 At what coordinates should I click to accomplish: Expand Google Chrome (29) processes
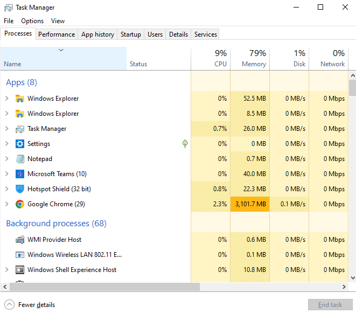7,204
